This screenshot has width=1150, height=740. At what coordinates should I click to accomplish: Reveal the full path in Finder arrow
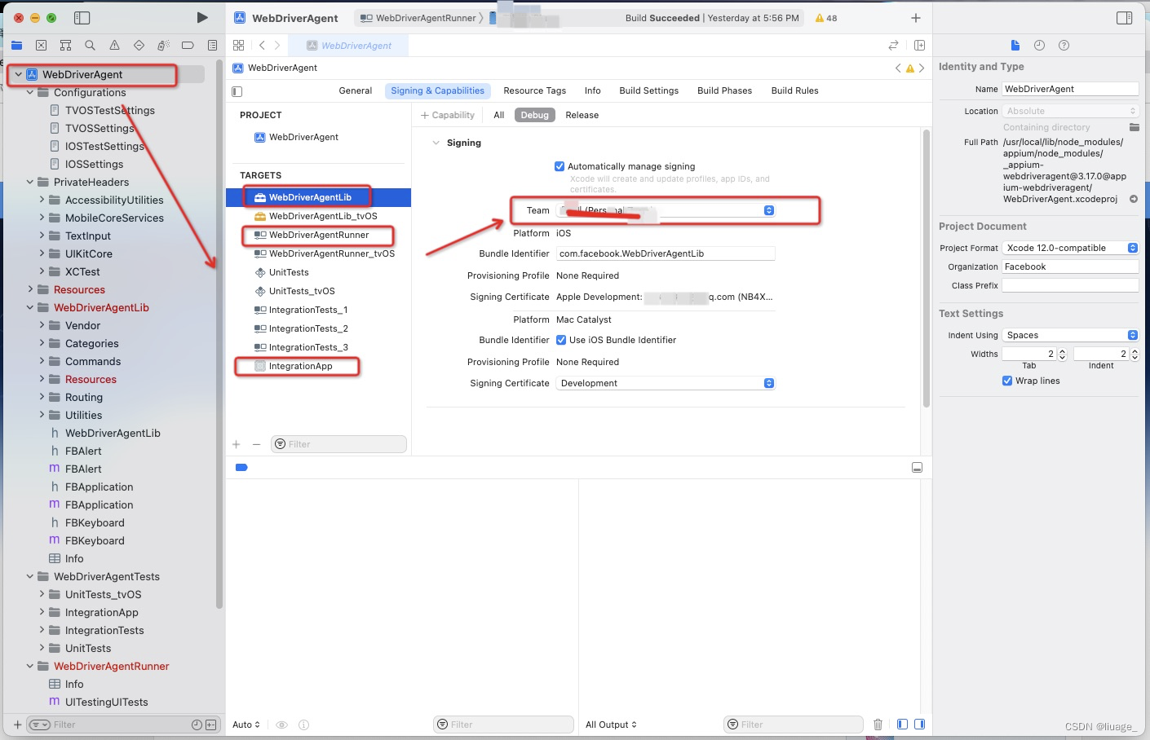(1134, 199)
